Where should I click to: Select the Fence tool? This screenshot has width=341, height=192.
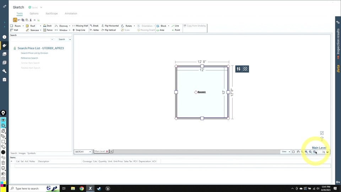[x=48, y=30]
